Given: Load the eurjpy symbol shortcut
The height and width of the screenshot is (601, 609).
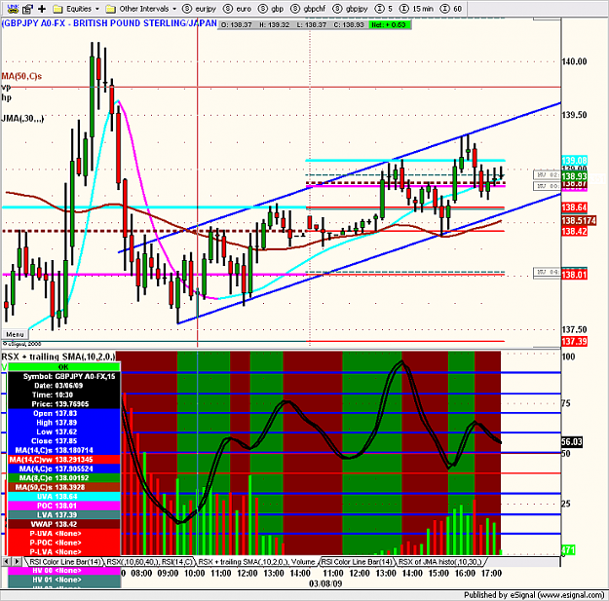Looking at the screenshot, I should 199,9.
